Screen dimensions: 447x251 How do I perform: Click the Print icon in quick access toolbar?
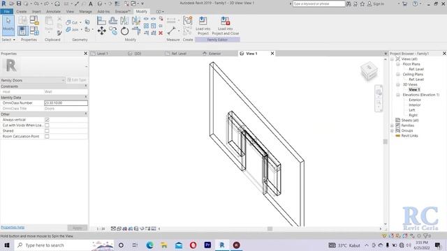coord(57,4)
